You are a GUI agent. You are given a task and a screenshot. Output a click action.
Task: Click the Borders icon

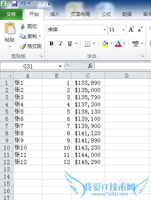[87, 44]
